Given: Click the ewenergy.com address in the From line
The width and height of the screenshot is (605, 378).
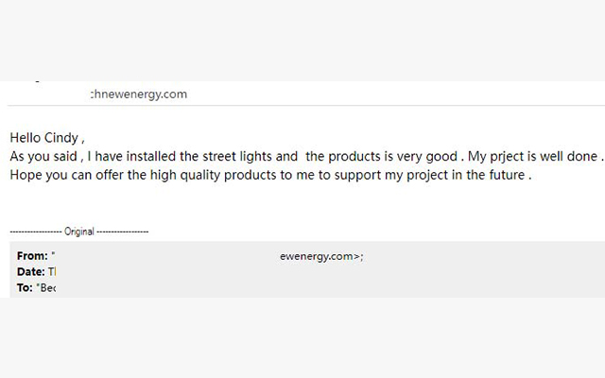Looking at the screenshot, I should point(321,256).
